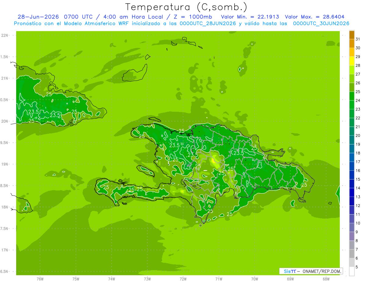The image size is (366, 283).
Task: Select the date "28-Jun-2026" in header
Action: pyautogui.click(x=38, y=17)
